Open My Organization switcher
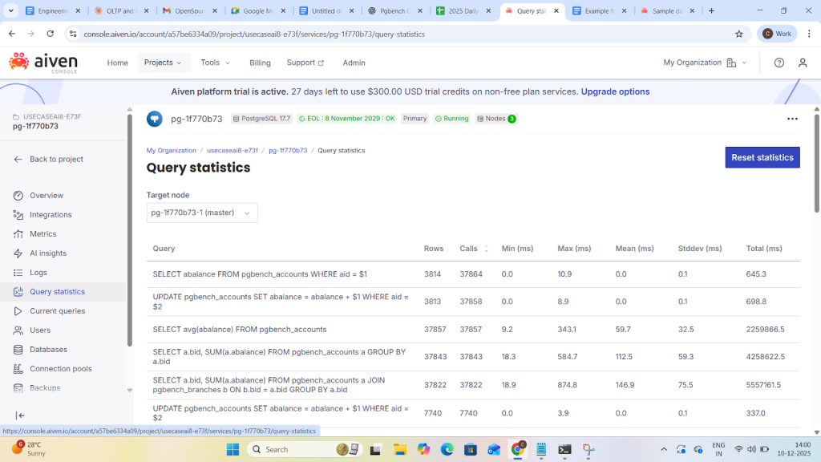The image size is (821, 462). (705, 63)
